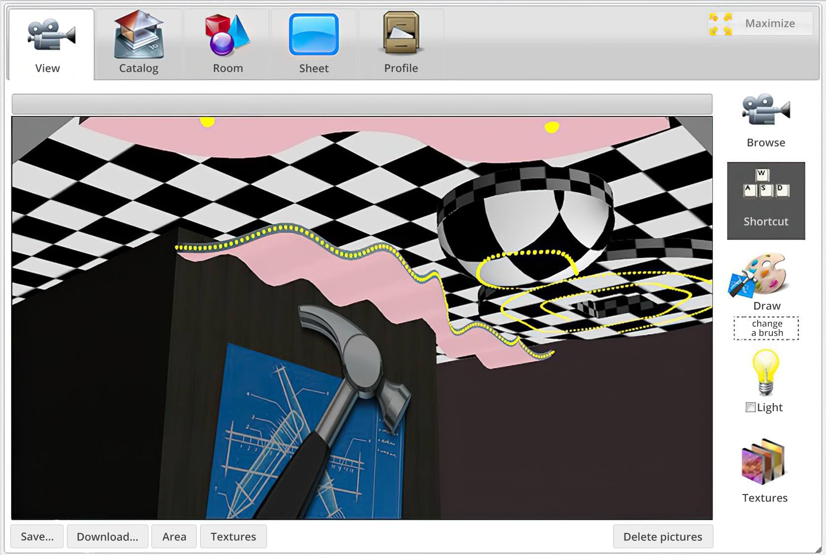Click 'change a brush' option
Screen dimensions: 826x555
(767, 328)
